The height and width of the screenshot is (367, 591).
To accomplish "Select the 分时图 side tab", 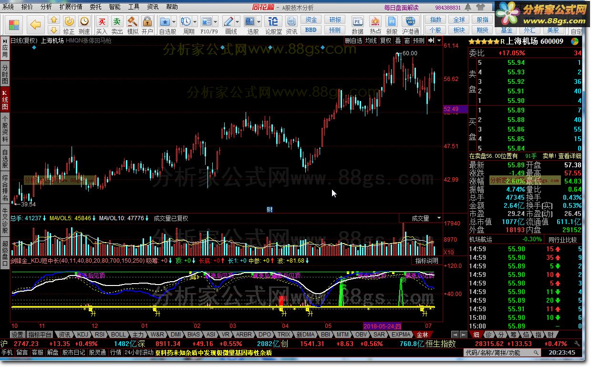I will pos(5,74).
